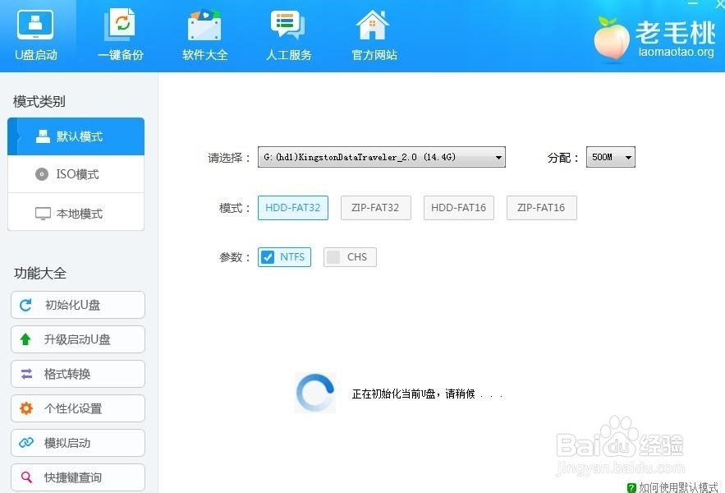Image resolution: width=725 pixels, height=493 pixels.
Task: Switch to ISO模式
Action: click(76, 174)
